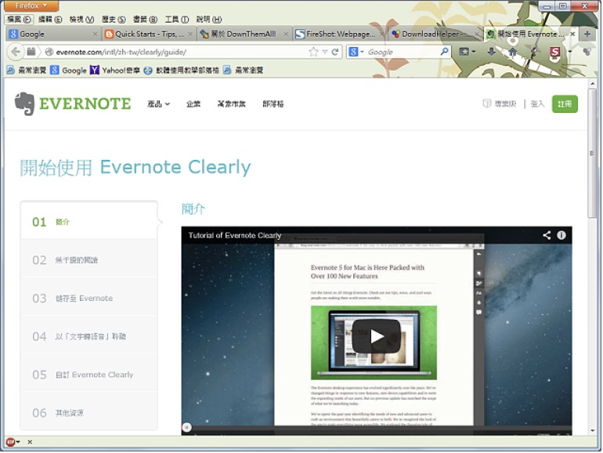Viewport: 603px width, 453px height.
Task: Open the Tools (T) menu
Action: [176, 20]
